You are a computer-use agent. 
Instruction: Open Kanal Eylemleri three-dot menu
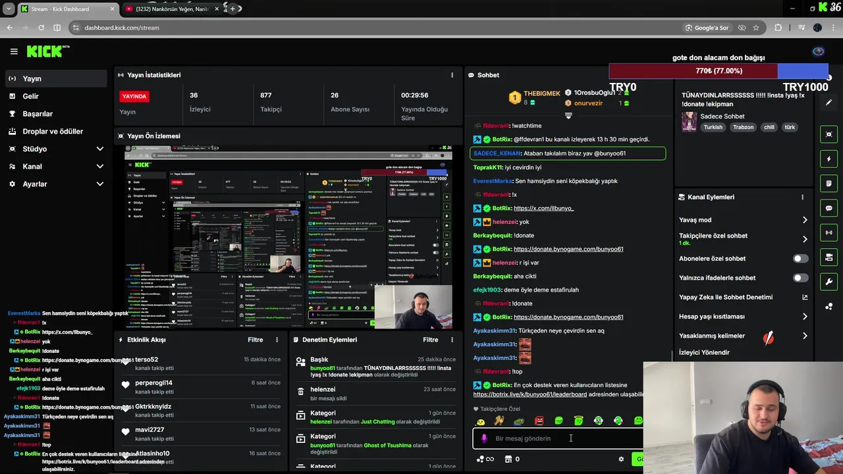(x=802, y=197)
